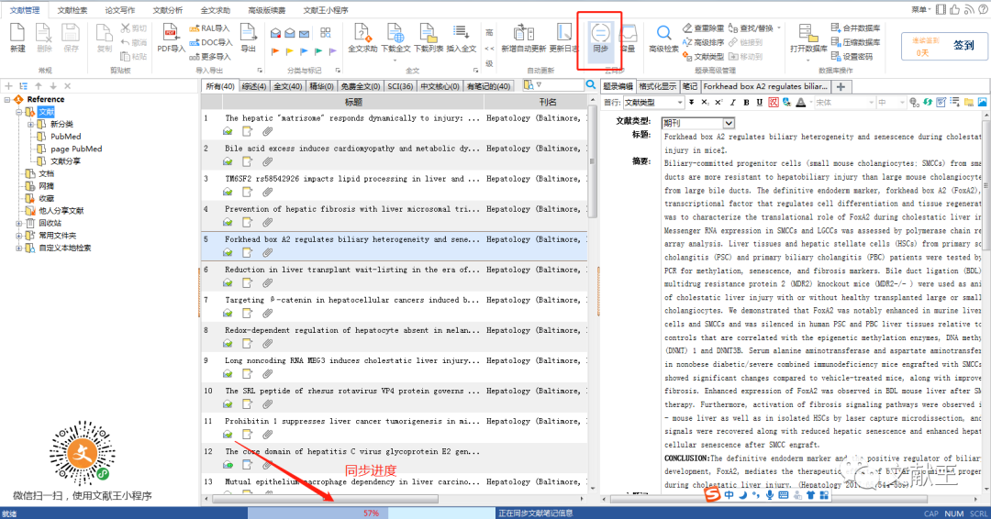Open the 首行 文献类型 dropdown
The width and height of the screenshot is (991, 519).
(x=653, y=103)
